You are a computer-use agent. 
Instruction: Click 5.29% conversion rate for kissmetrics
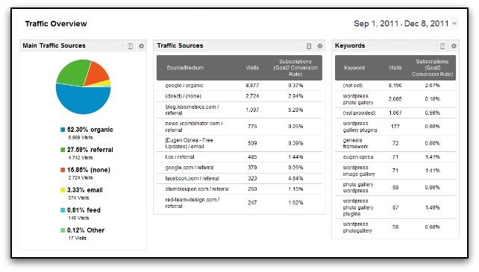tap(295, 110)
